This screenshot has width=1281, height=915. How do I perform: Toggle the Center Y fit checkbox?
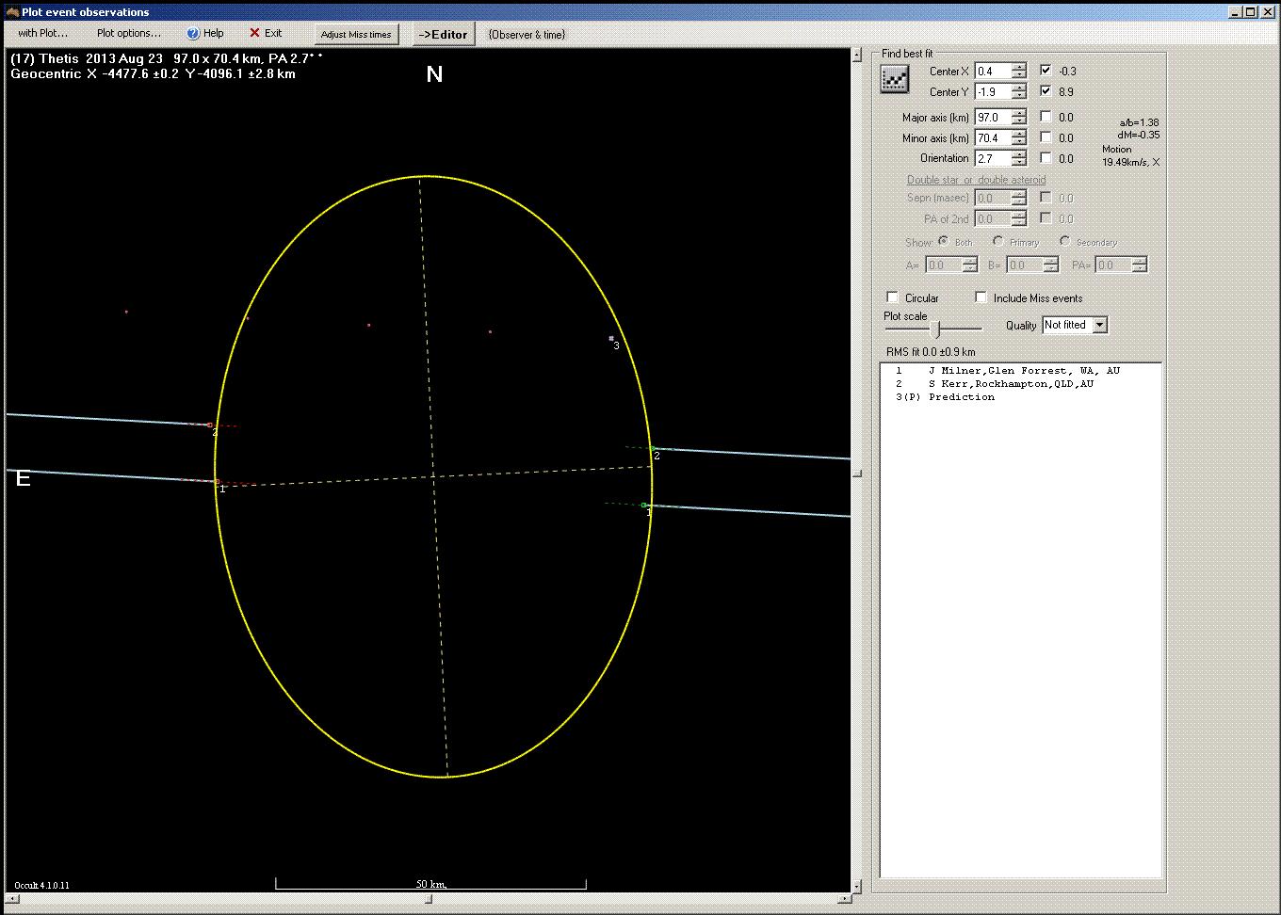click(x=1046, y=91)
